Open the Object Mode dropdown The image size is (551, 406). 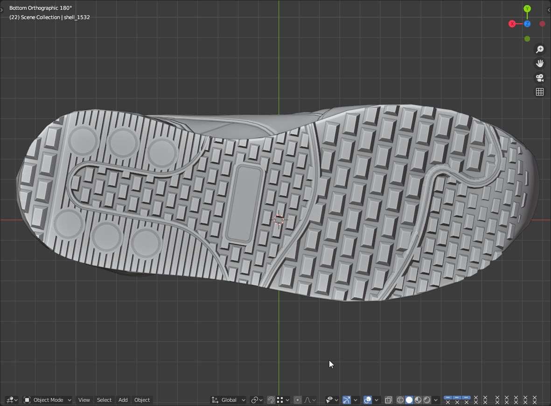pos(48,400)
